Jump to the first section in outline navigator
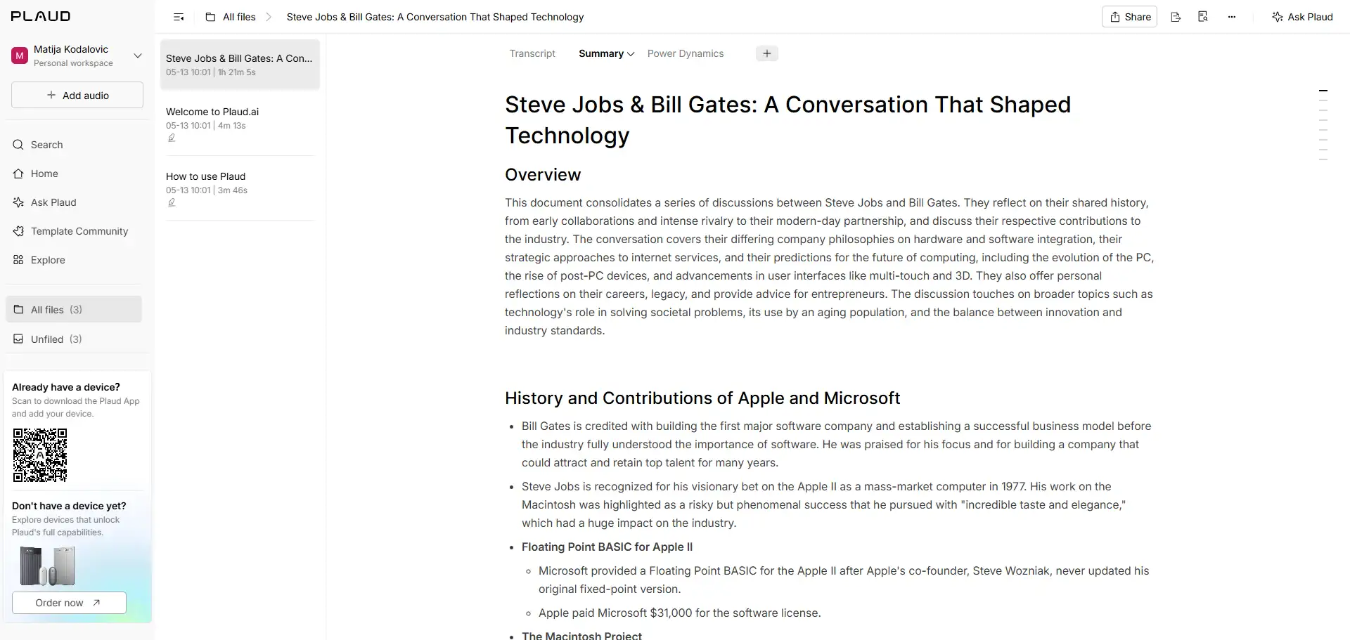This screenshot has width=1350, height=640. (x=1323, y=91)
